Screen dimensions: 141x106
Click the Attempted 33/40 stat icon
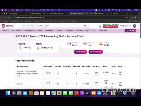(69, 44)
